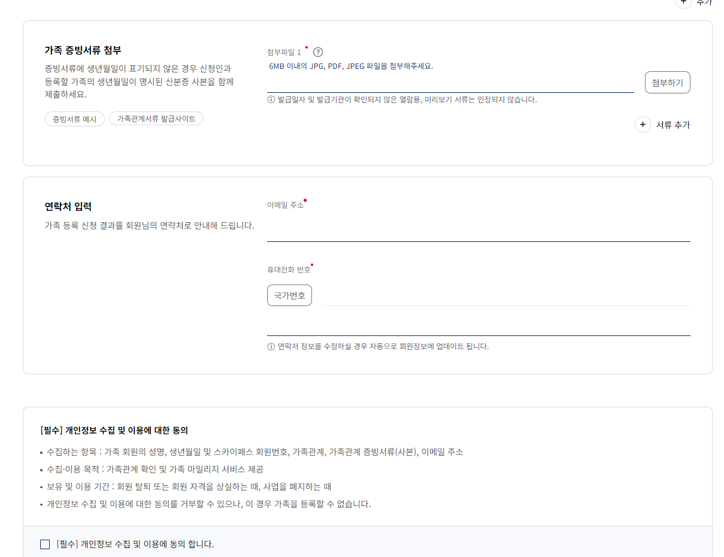
Task: Open the 가족관계서류 발급사이트 link
Action: click(156, 119)
